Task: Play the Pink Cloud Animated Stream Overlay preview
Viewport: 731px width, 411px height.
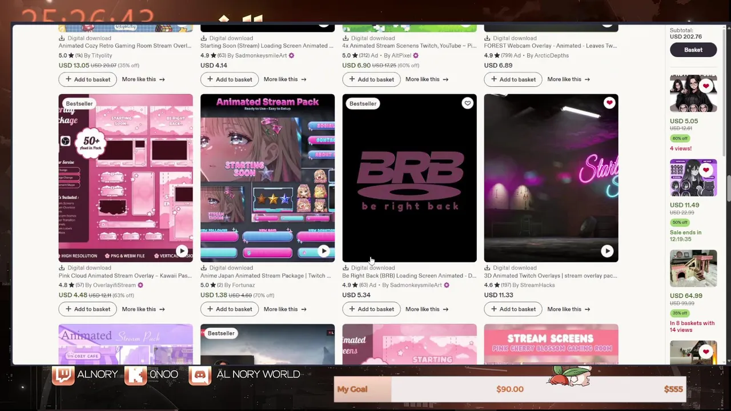Action: (182, 251)
